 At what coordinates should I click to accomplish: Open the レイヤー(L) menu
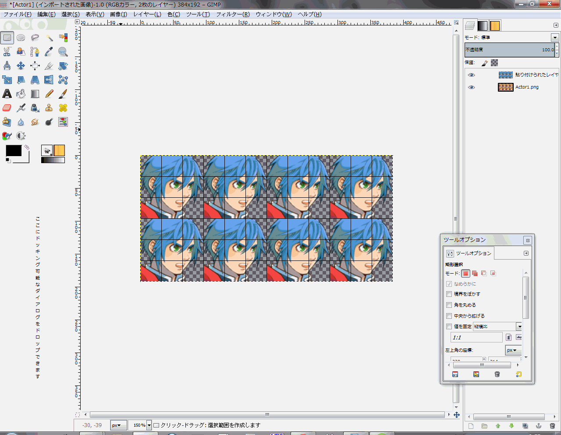[147, 14]
